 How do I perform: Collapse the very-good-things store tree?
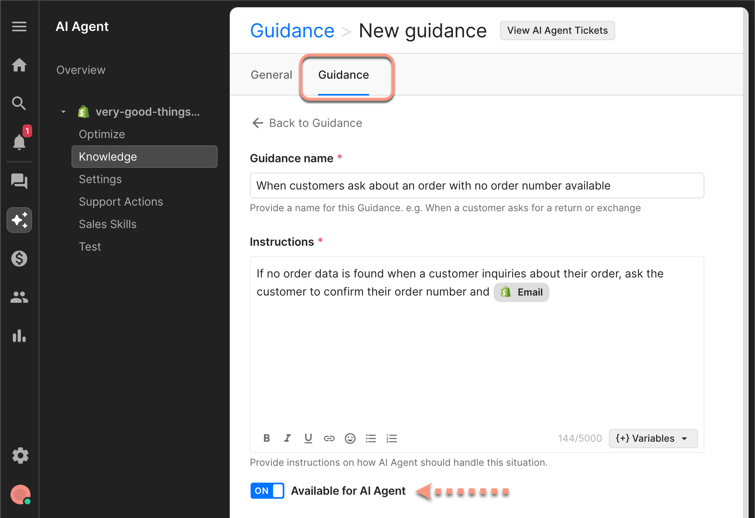pyautogui.click(x=63, y=112)
